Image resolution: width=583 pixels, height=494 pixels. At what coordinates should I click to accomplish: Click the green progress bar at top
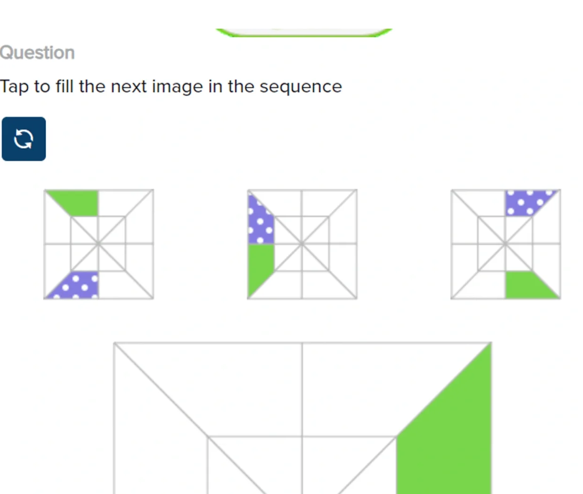point(304,32)
